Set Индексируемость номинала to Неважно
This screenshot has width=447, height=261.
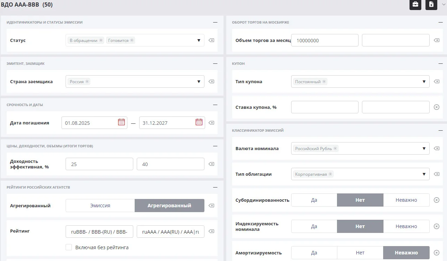click(406, 226)
